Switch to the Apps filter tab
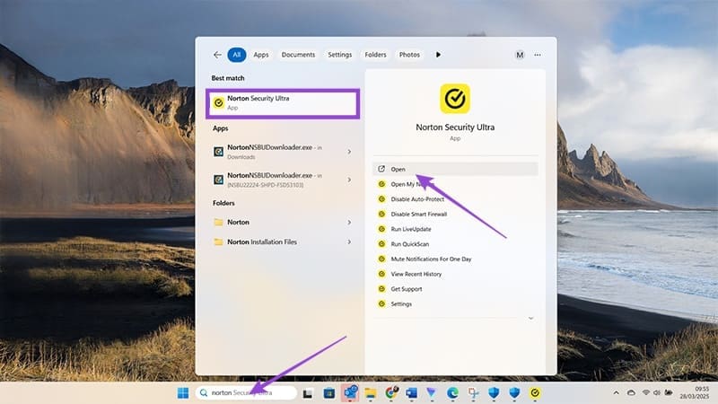 [x=261, y=55]
